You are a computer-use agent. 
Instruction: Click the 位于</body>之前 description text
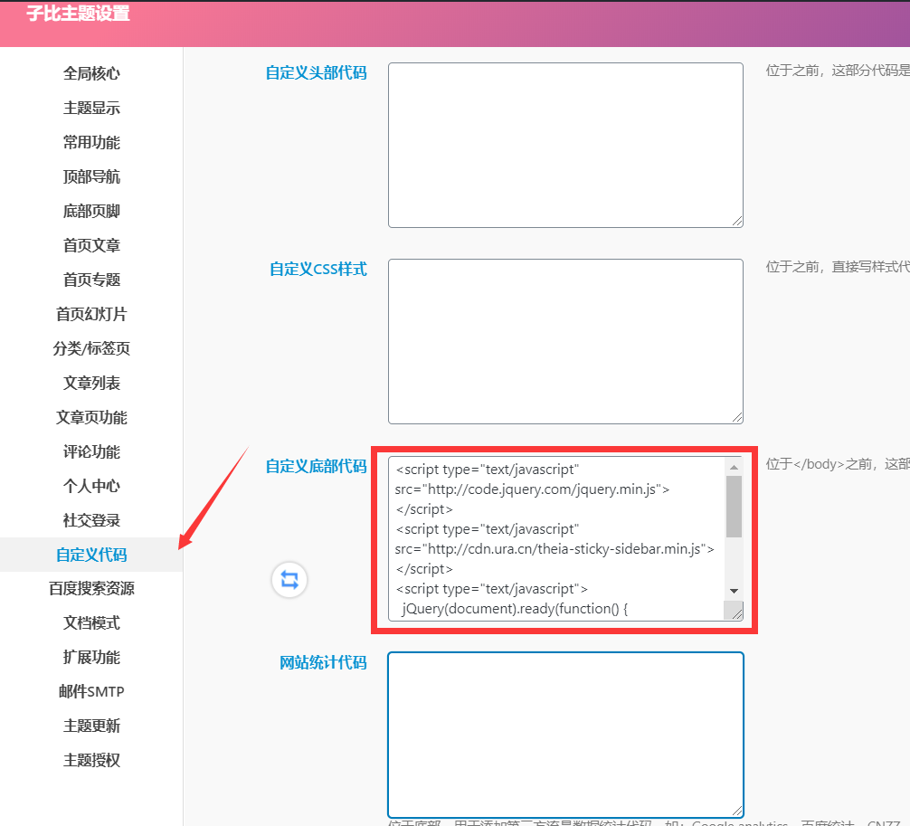tap(838, 464)
